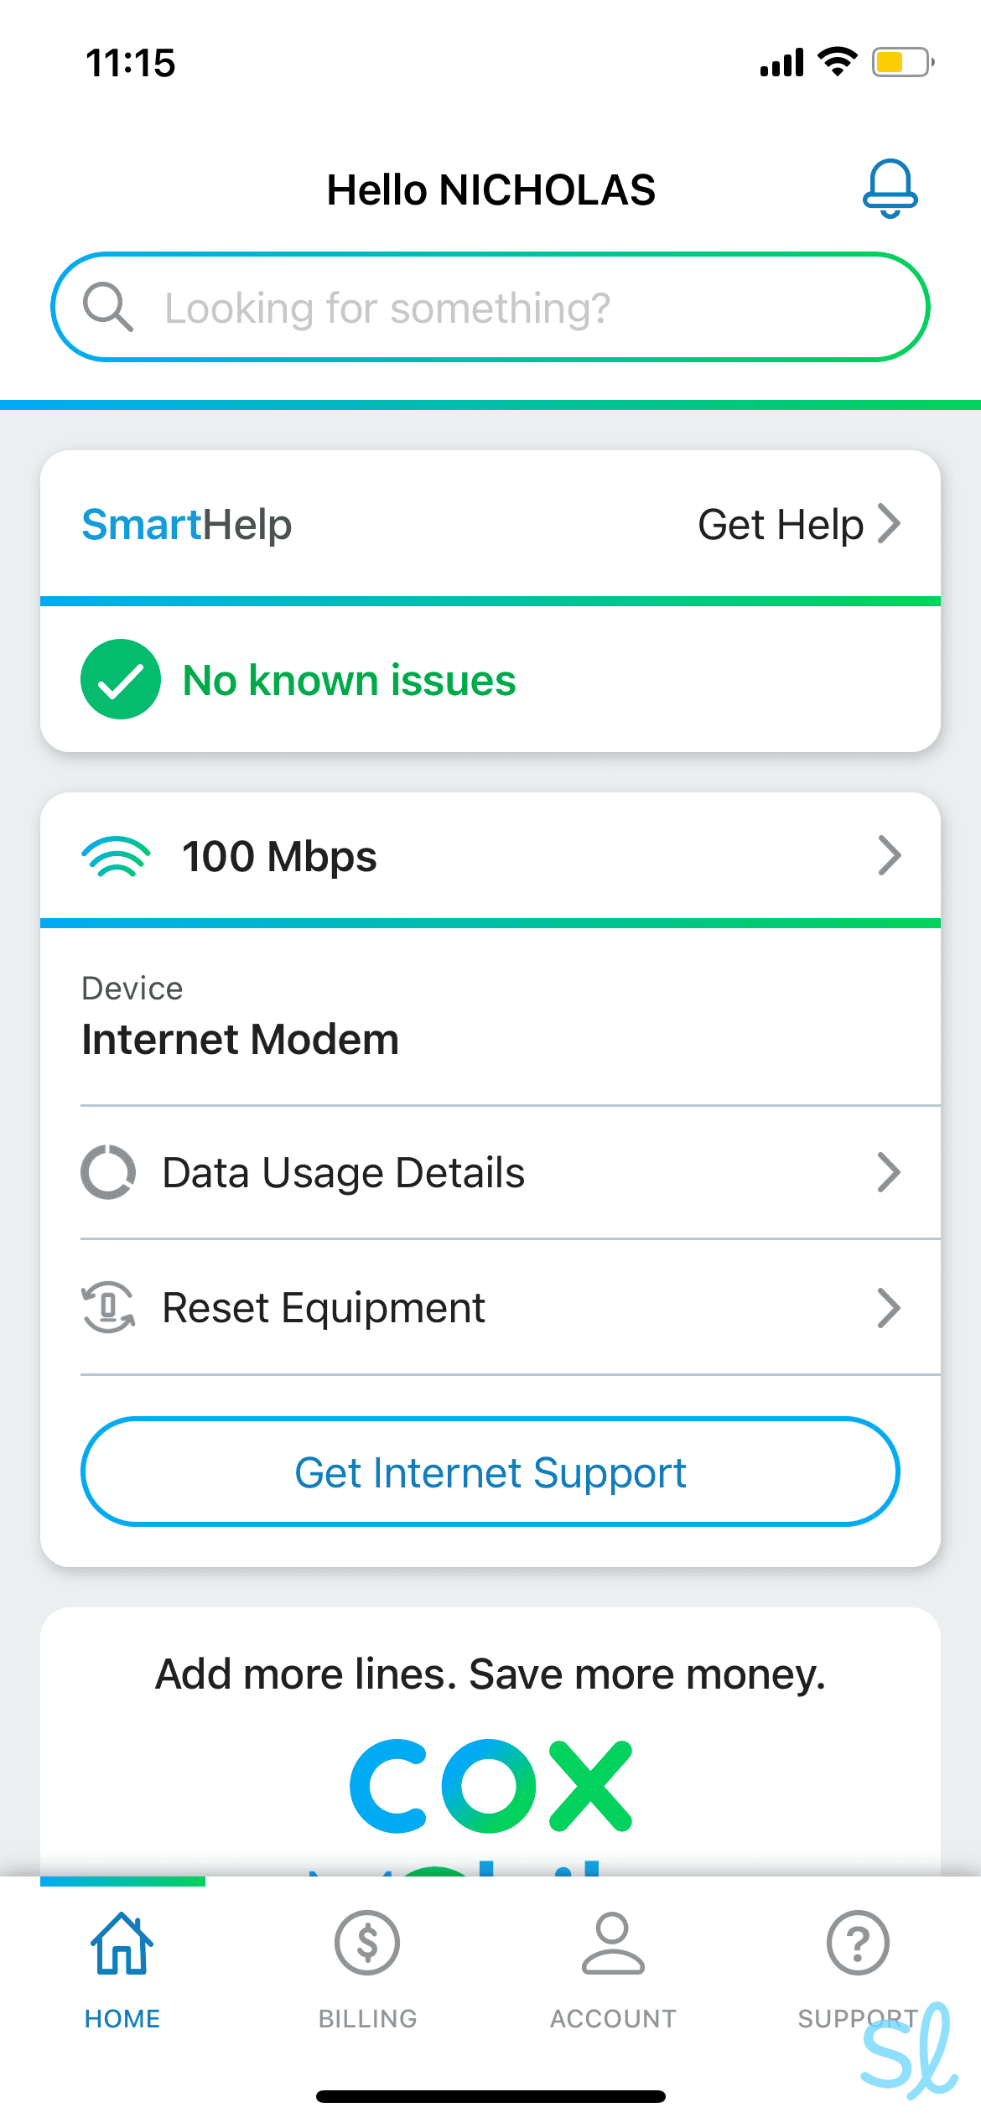The height and width of the screenshot is (2123, 981).
Task: Open Data Usage Details via its chevron
Action: [x=890, y=1172]
